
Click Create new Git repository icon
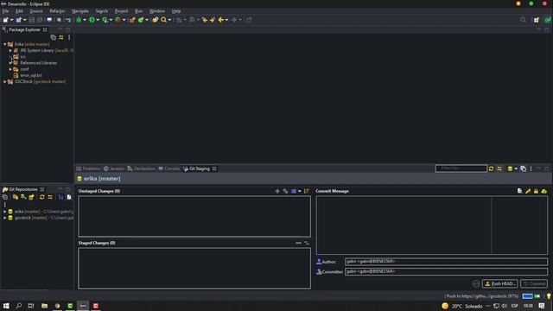[31, 197]
